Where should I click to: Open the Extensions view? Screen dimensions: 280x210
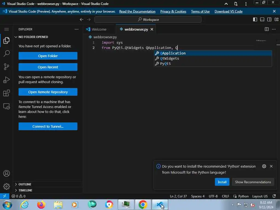click(x=7, y=93)
